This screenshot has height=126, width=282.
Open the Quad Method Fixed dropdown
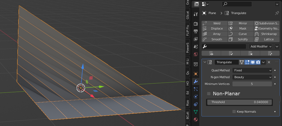coord(252,70)
